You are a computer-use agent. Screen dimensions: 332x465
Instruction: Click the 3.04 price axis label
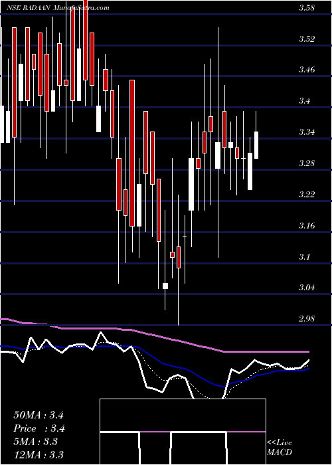[x=307, y=288]
